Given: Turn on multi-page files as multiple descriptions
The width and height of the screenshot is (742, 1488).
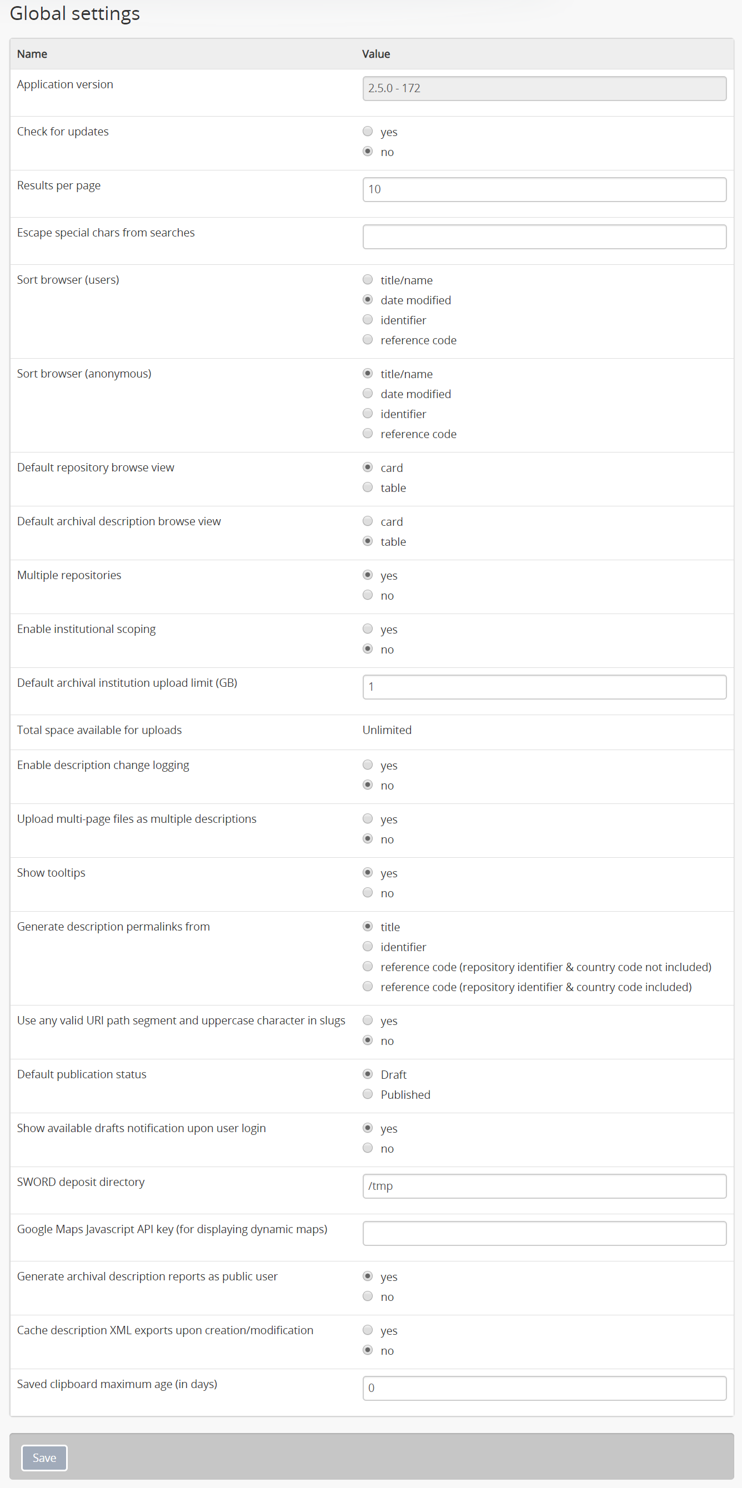Looking at the screenshot, I should tap(368, 818).
